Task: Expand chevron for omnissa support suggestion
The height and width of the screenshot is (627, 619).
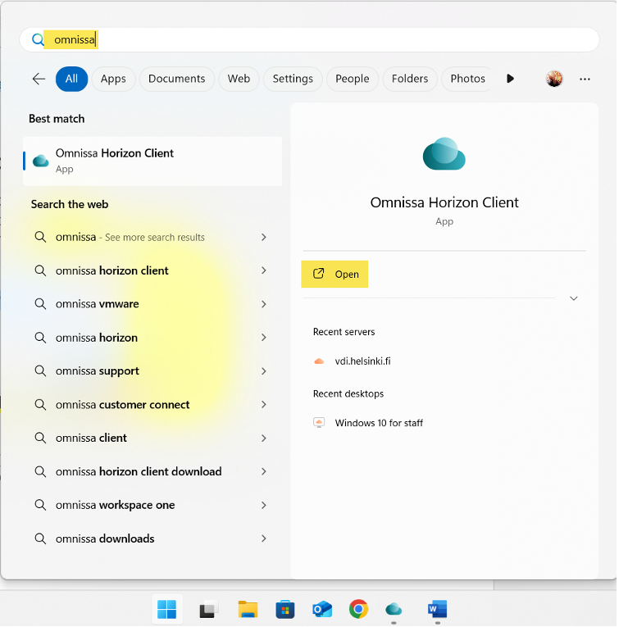Action: [263, 371]
